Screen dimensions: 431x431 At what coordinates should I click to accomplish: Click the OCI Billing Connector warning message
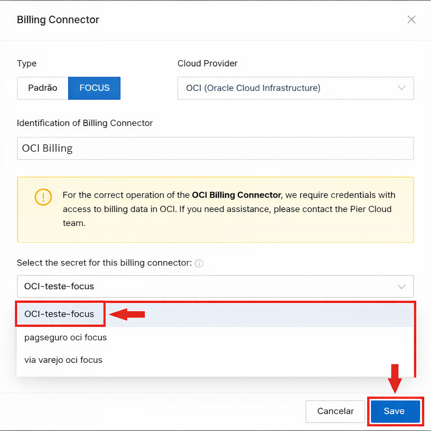[x=229, y=209]
